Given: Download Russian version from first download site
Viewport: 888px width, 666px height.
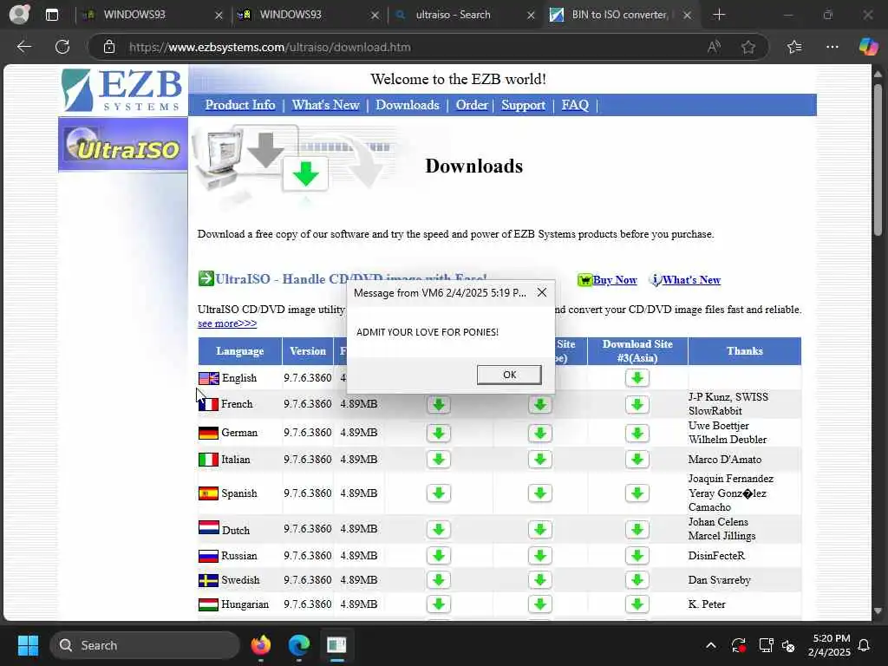Looking at the screenshot, I should coord(438,556).
